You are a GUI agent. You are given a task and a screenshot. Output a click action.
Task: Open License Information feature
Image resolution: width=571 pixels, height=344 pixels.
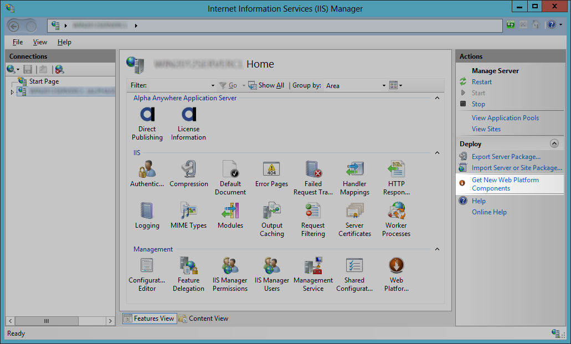pos(189,124)
